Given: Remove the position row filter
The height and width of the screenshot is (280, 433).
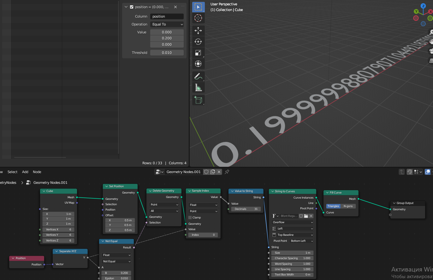Looking at the screenshot, I should 175,7.
